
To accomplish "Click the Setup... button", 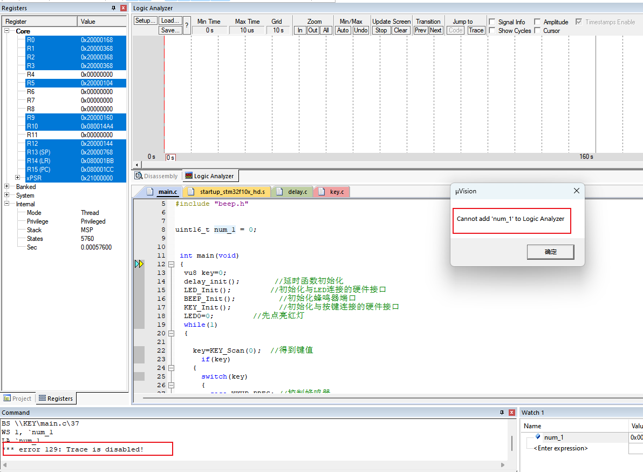I will 145,21.
